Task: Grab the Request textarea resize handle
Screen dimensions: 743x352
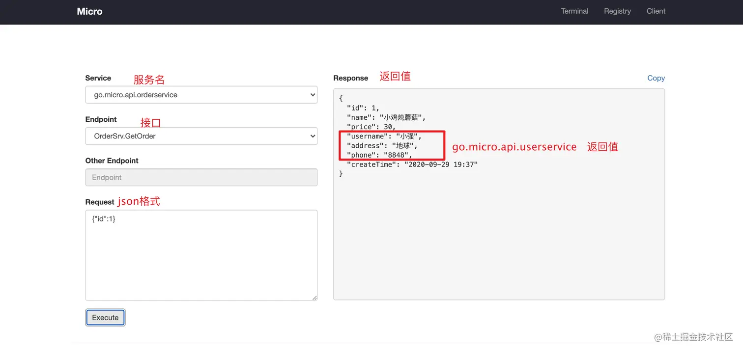Action: pos(314,297)
